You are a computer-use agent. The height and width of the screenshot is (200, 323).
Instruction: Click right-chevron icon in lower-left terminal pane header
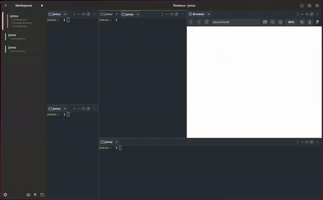tap(74, 109)
